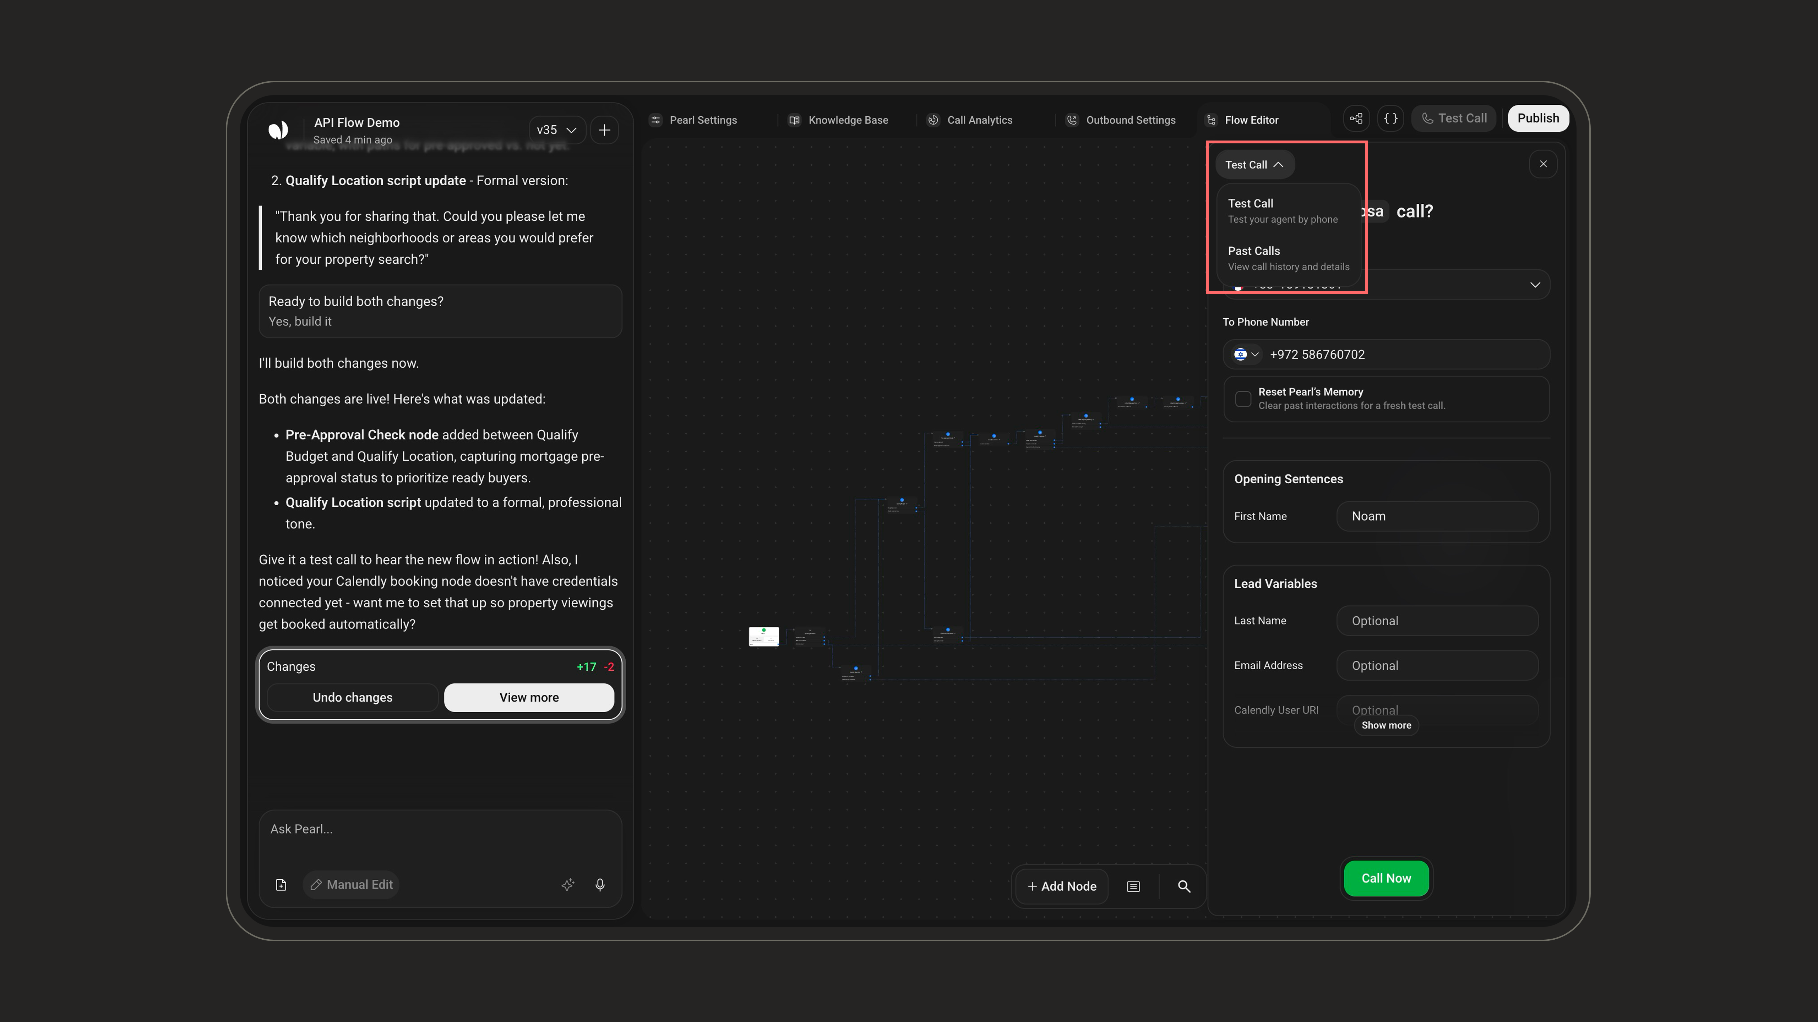
Task: Click the Add Node button
Action: [x=1062, y=886]
